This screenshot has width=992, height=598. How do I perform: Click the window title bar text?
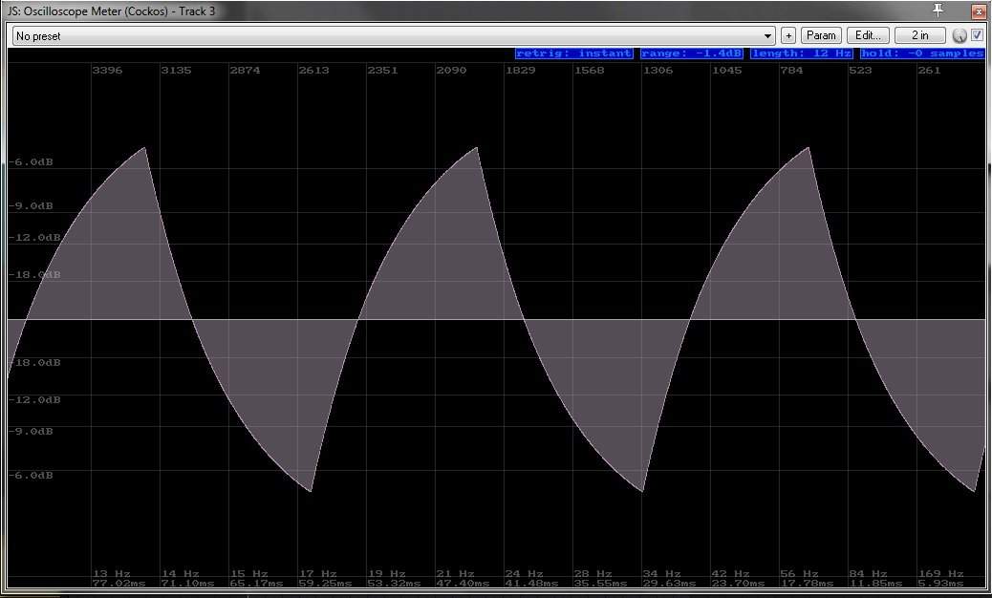click(x=113, y=11)
